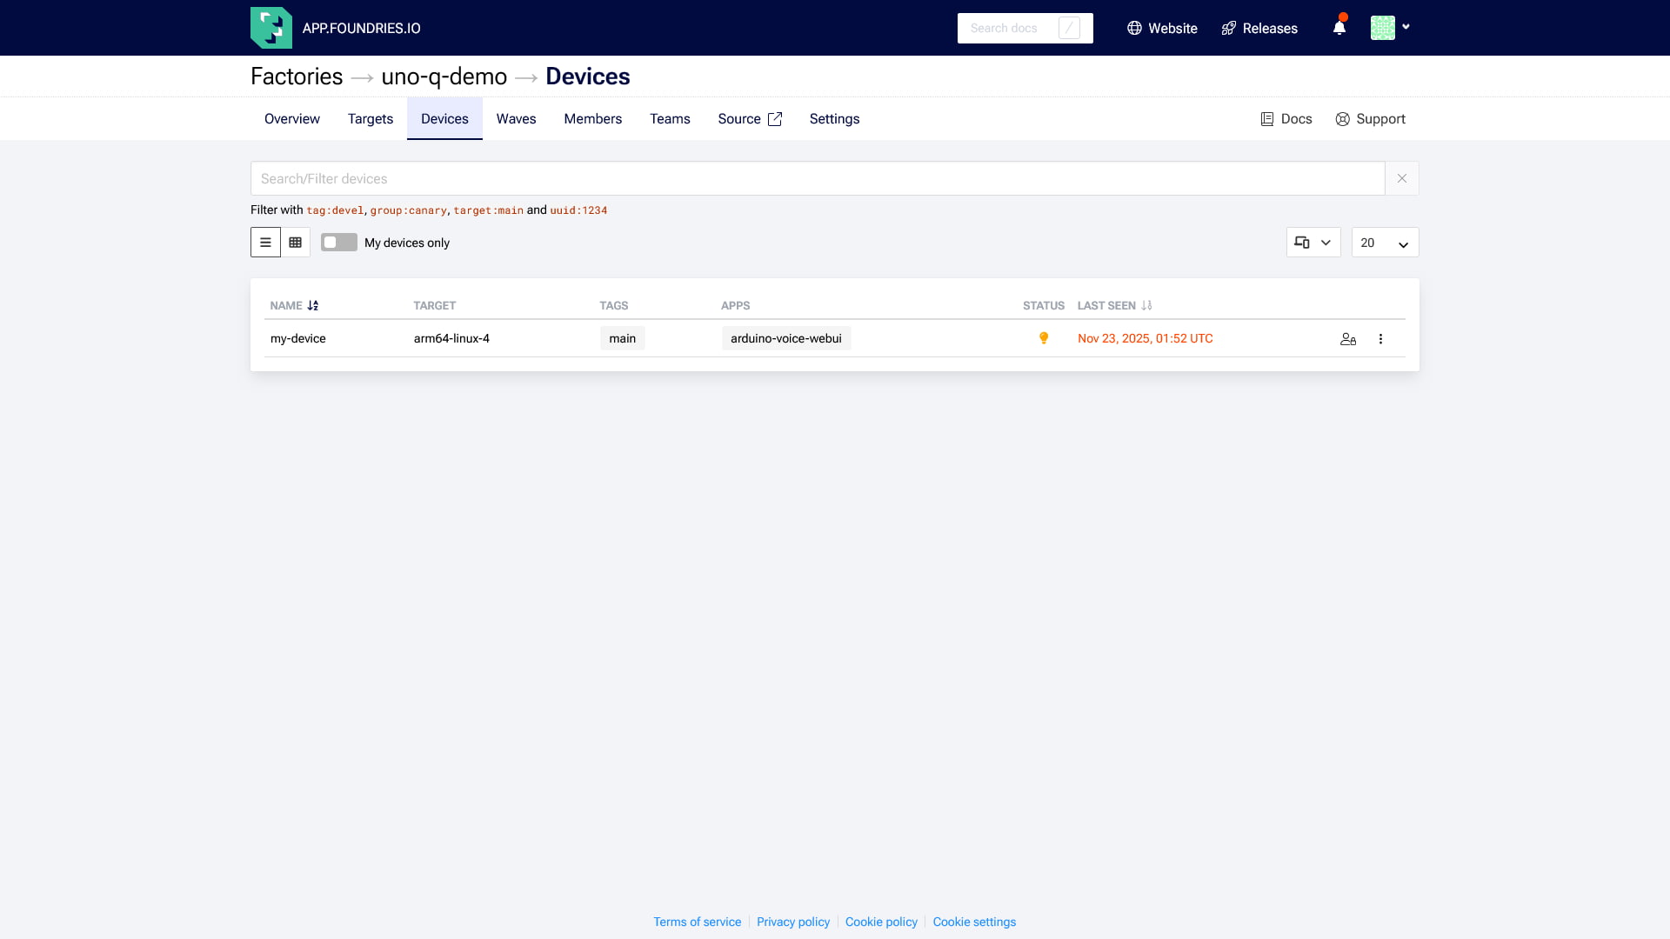Click the tag:devel filter chip
Image resolution: width=1670 pixels, height=939 pixels.
pyautogui.click(x=334, y=210)
